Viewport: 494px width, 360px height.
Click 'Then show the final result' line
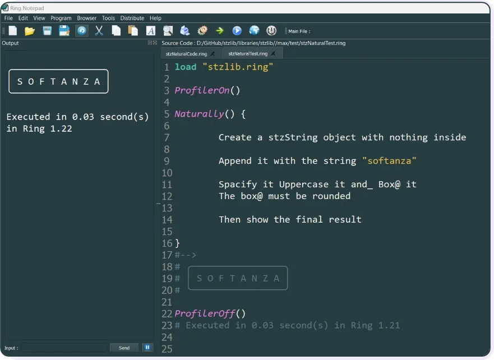point(290,219)
